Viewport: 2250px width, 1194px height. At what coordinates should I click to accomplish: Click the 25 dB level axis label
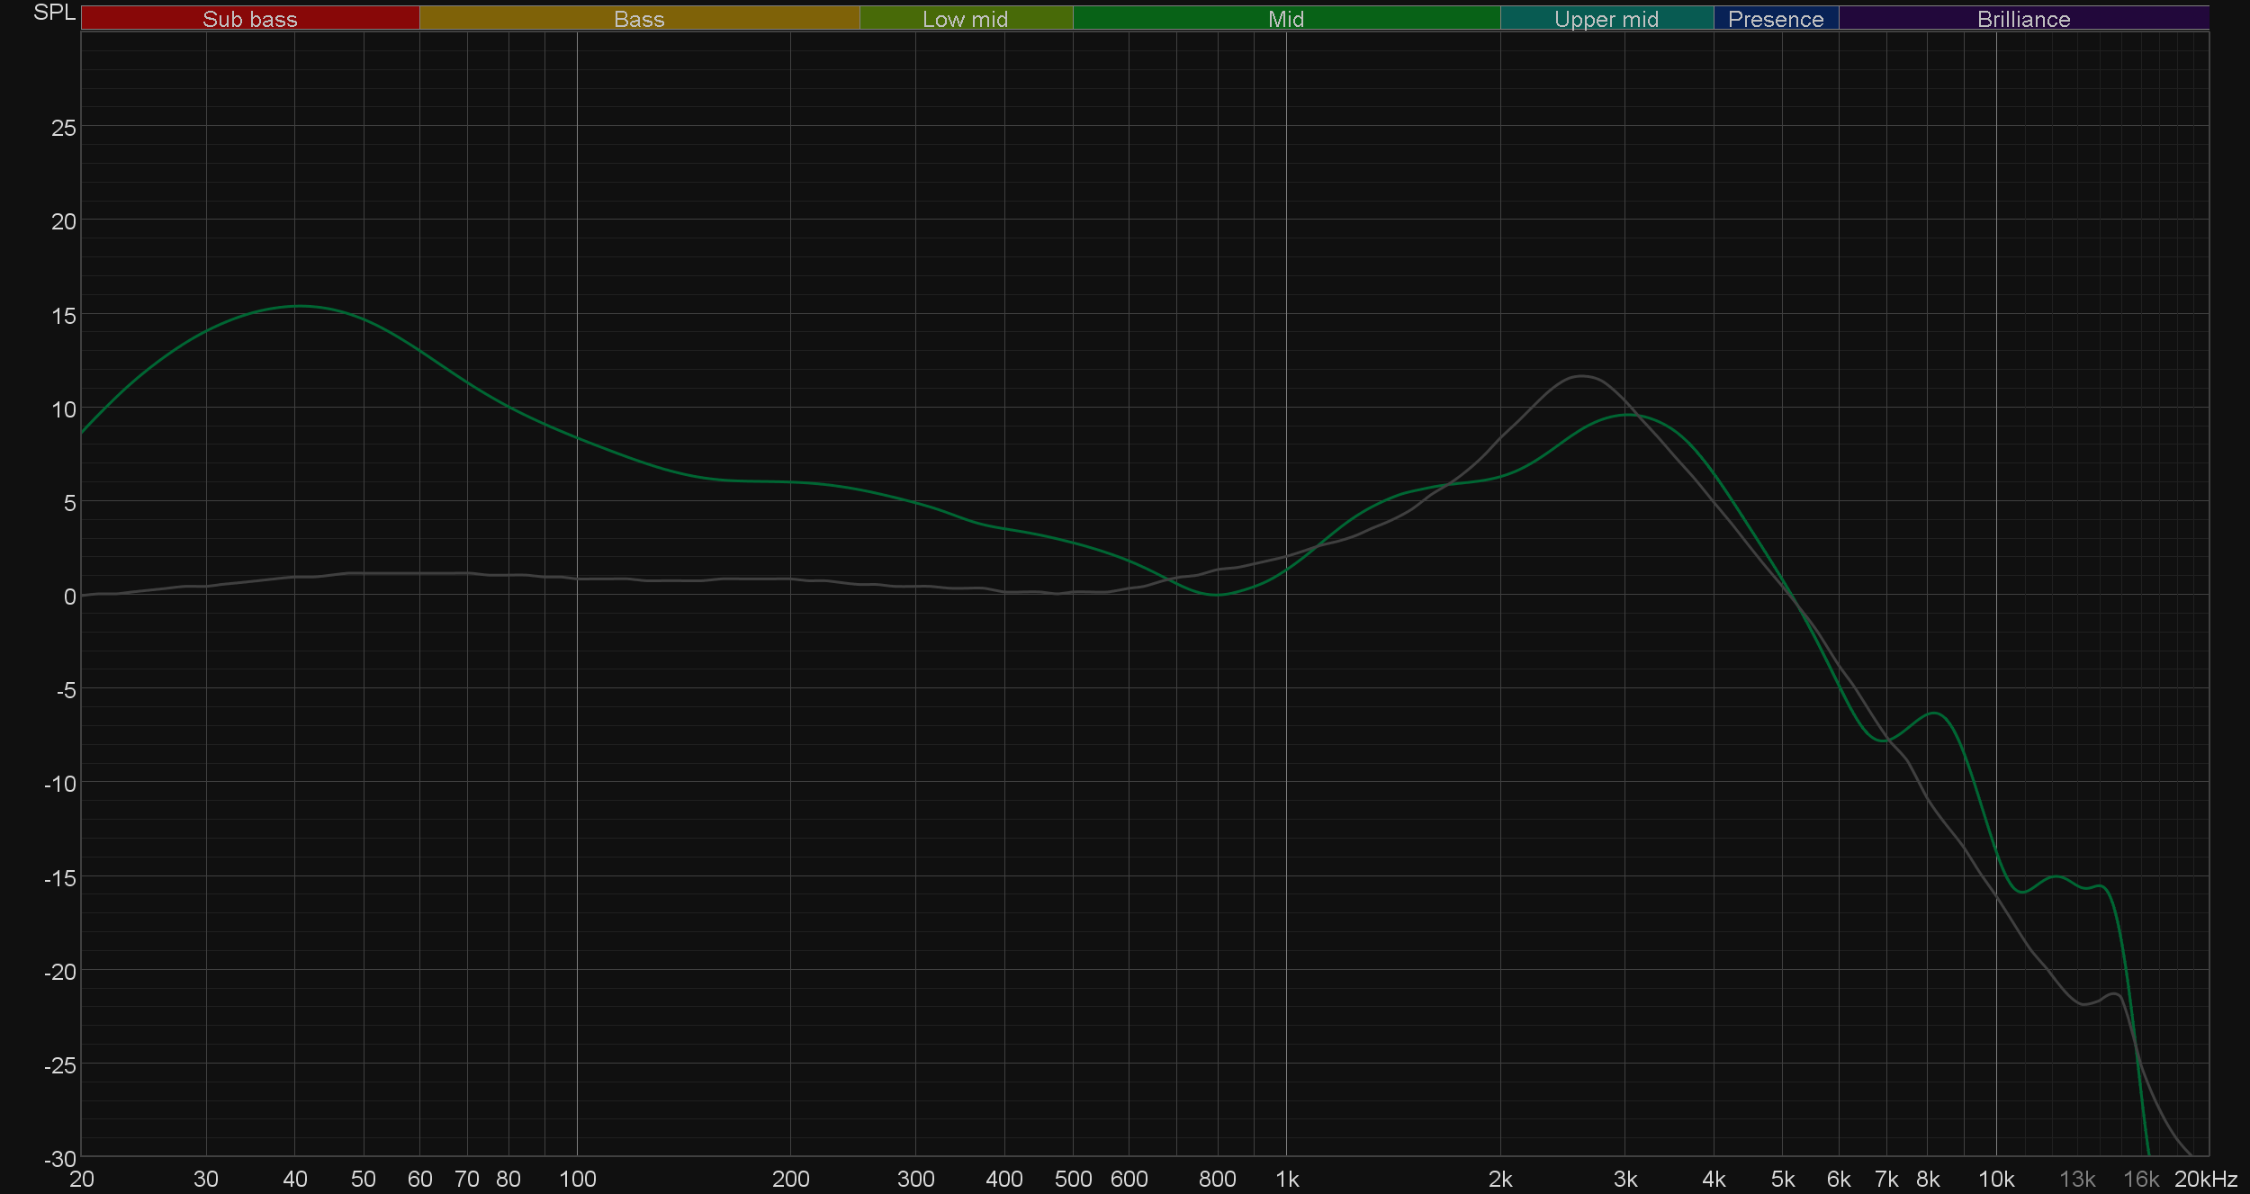coord(64,128)
